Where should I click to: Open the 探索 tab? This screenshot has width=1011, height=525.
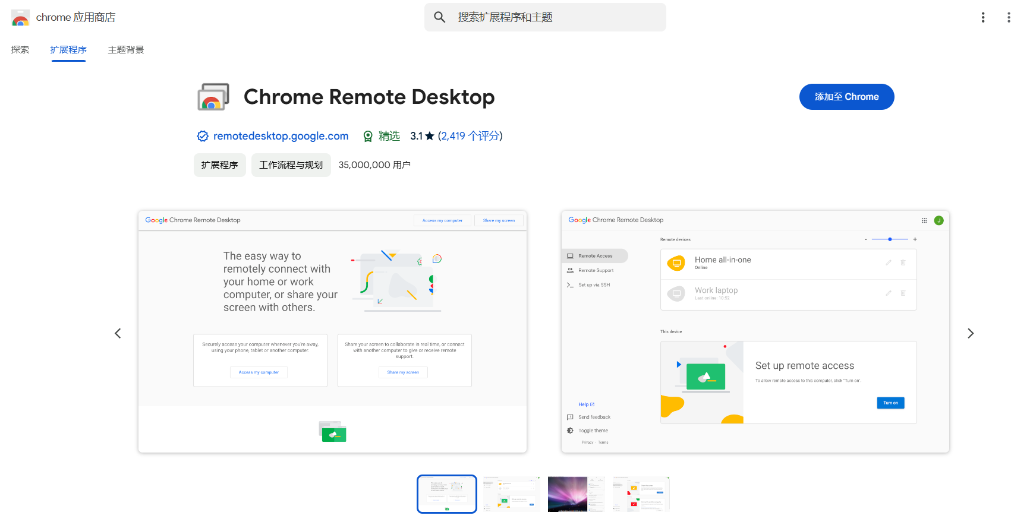[x=20, y=50]
